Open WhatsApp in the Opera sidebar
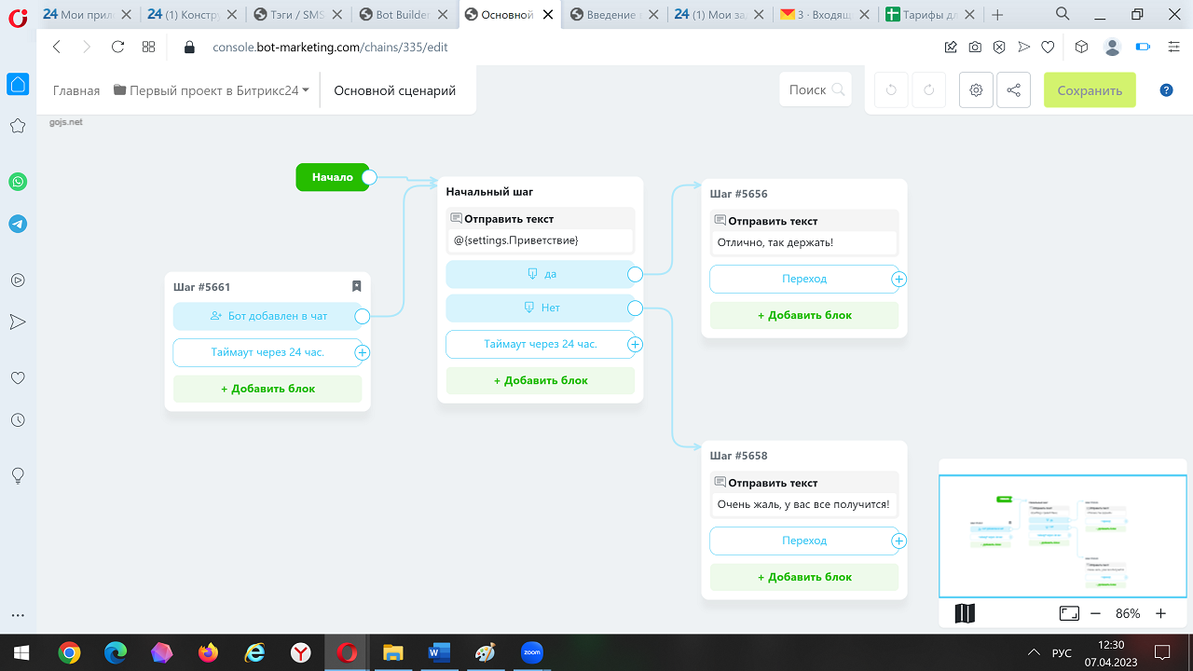The width and height of the screenshot is (1193, 671). (x=18, y=182)
